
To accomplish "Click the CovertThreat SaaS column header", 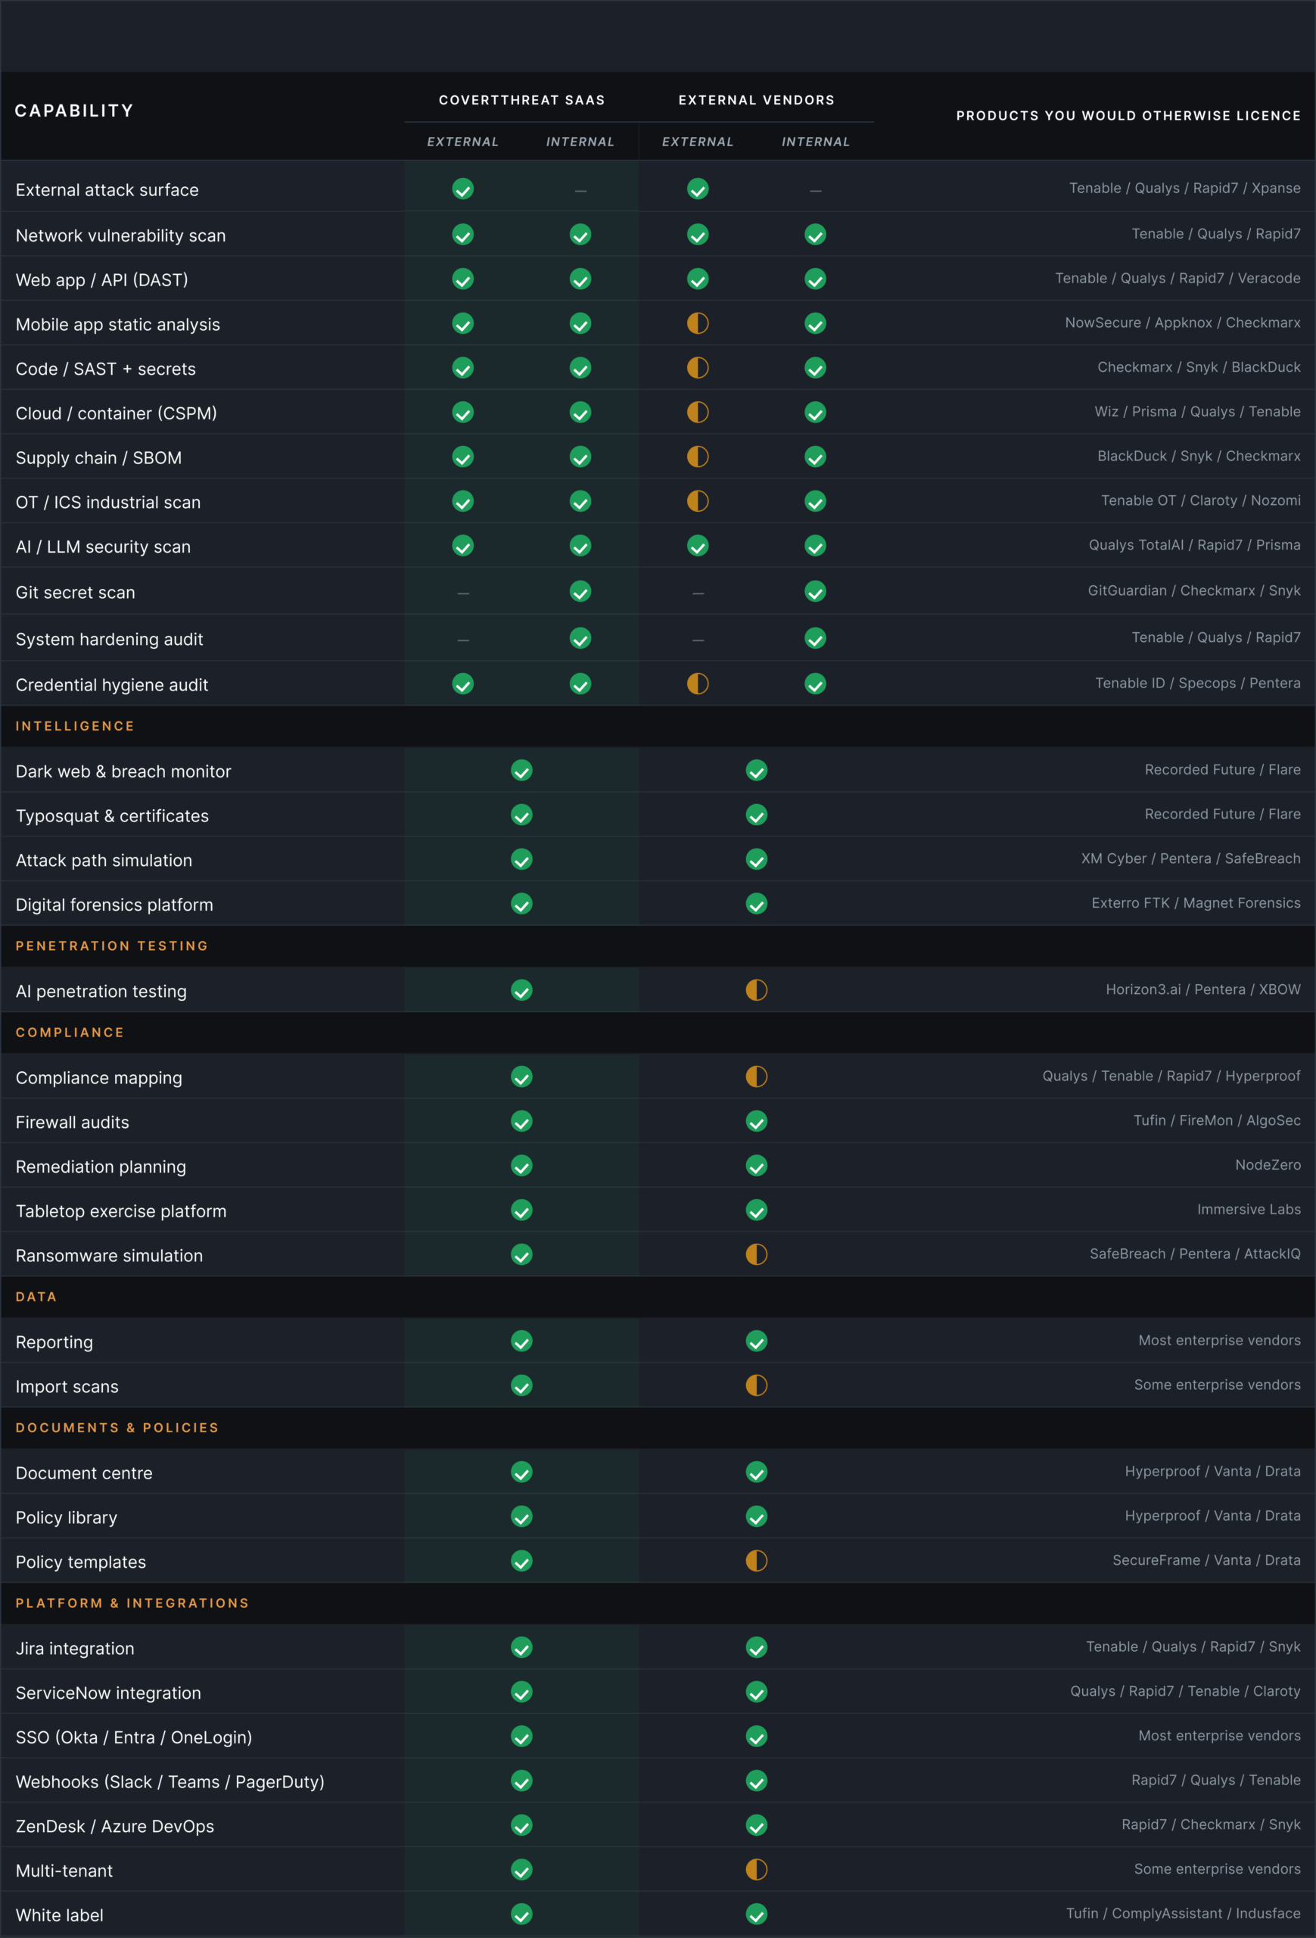I will pos(521,100).
